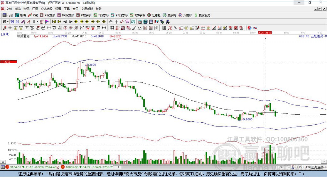Click the SH688176 亚虹医药-U status tab

coord(309,167)
